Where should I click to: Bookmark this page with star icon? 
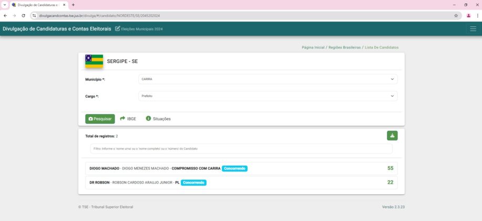point(456,15)
